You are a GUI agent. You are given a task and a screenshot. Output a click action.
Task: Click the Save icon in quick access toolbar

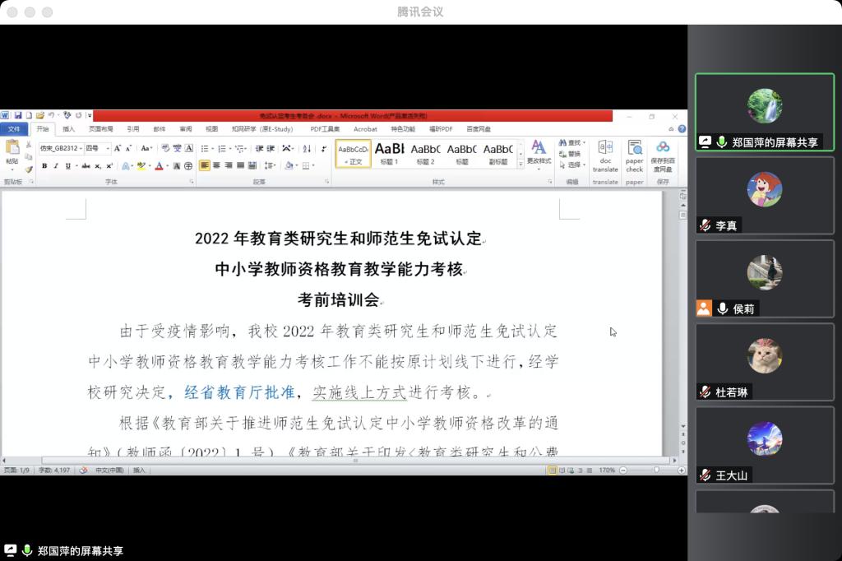coord(18,116)
